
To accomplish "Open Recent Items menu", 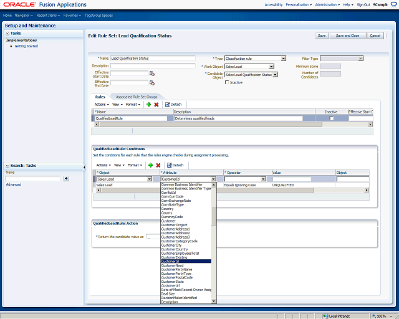I will coord(48,15).
